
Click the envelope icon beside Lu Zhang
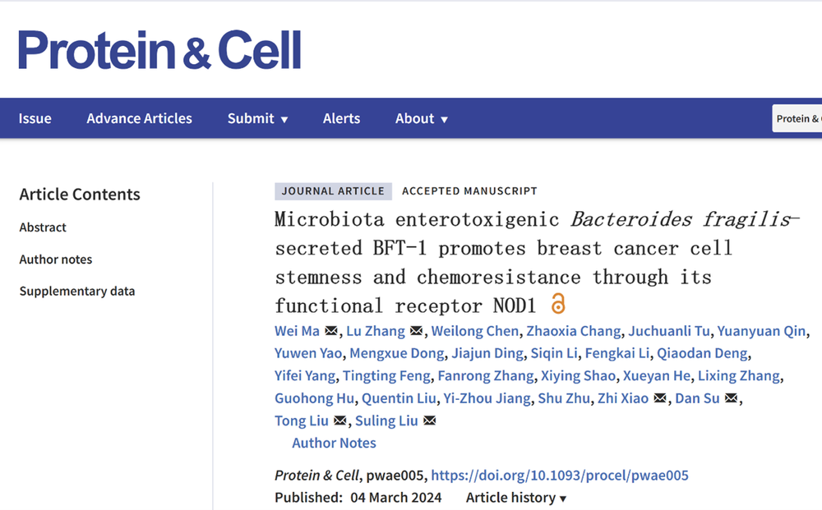[x=417, y=331]
